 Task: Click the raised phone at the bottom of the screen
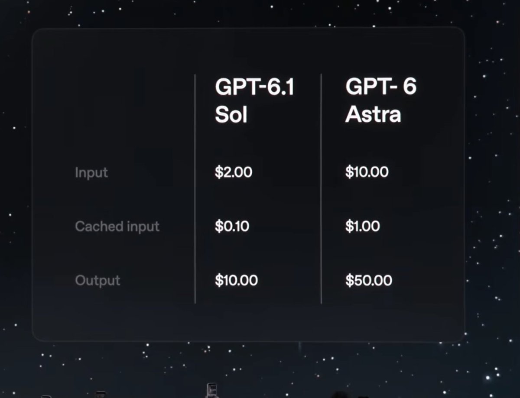[x=212, y=390]
